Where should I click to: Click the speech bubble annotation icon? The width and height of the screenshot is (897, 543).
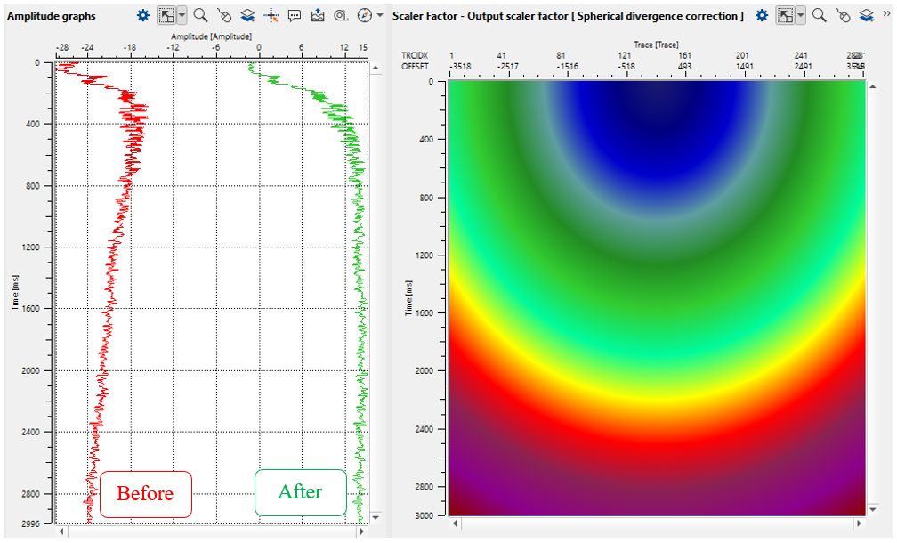295,15
